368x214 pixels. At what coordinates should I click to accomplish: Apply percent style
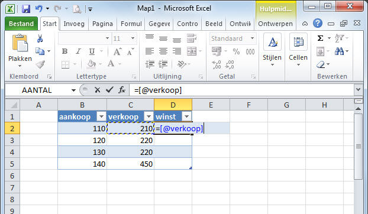point(236,51)
